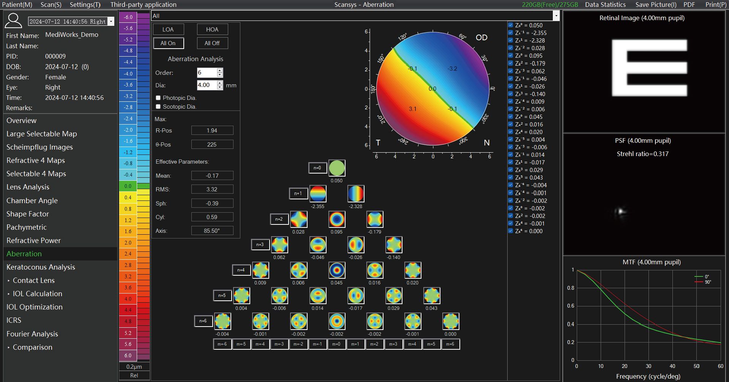
Task: Click the Zernike icon valued 0.043
Action: 432,295
